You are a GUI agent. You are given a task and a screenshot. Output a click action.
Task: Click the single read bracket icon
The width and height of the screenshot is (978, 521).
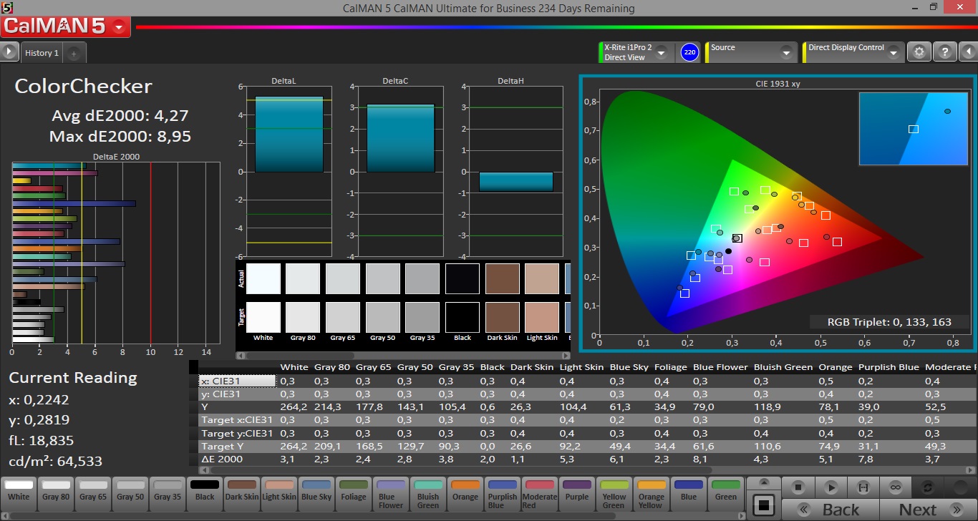(x=863, y=487)
